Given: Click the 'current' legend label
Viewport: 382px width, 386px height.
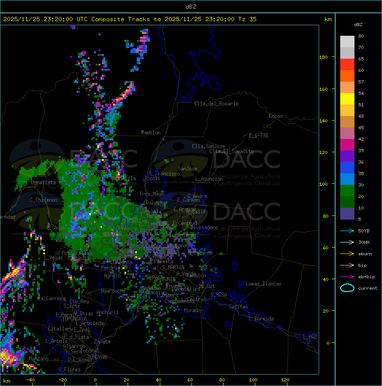Looking at the screenshot, I should click(x=368, y=288).
